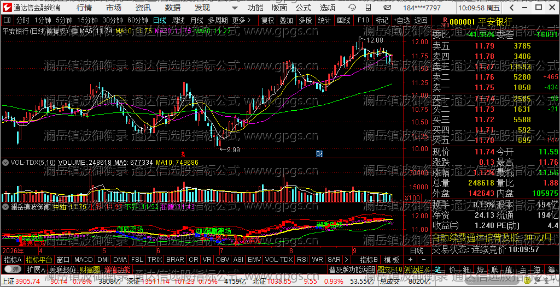Click the minus icon to remove indicator pane

[x=424, y=260]
